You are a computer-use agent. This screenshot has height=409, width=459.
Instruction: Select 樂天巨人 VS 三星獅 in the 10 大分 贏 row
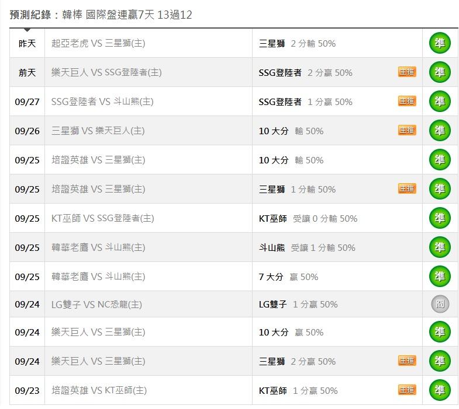coord(98,332)
